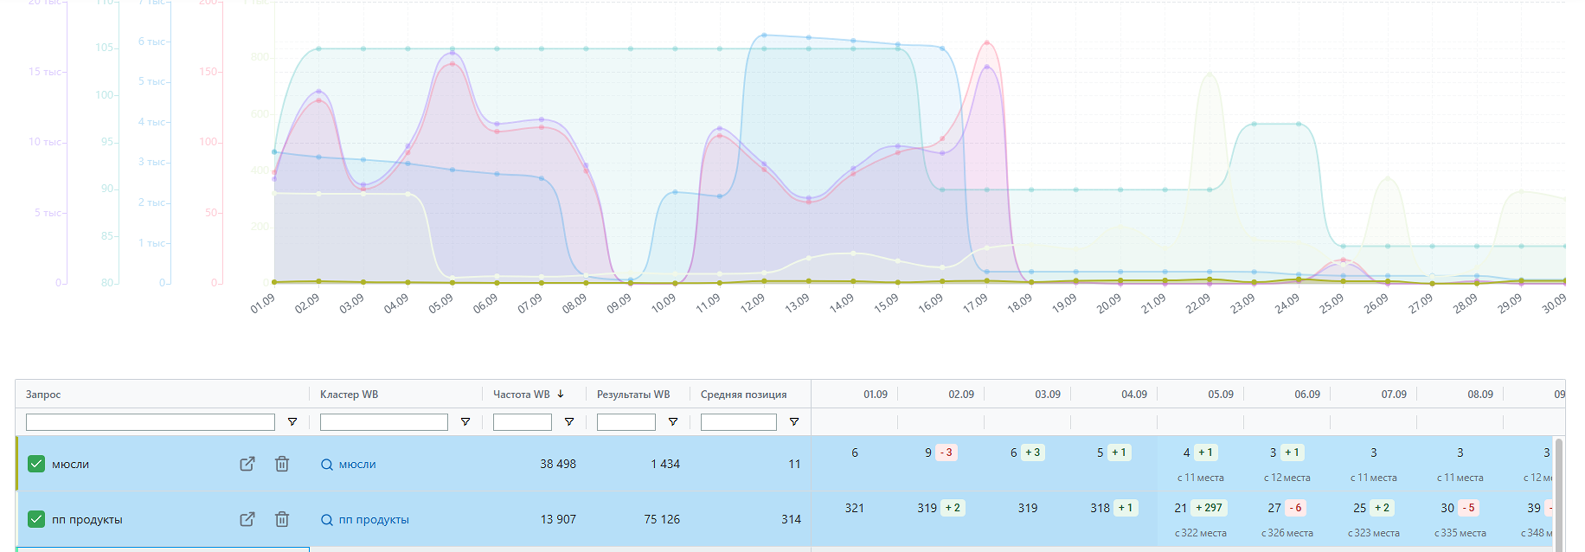The height and width of the screenshot is (552, 1585).
Task: Click the Частота WB filter icon
Action: point(569,422)
